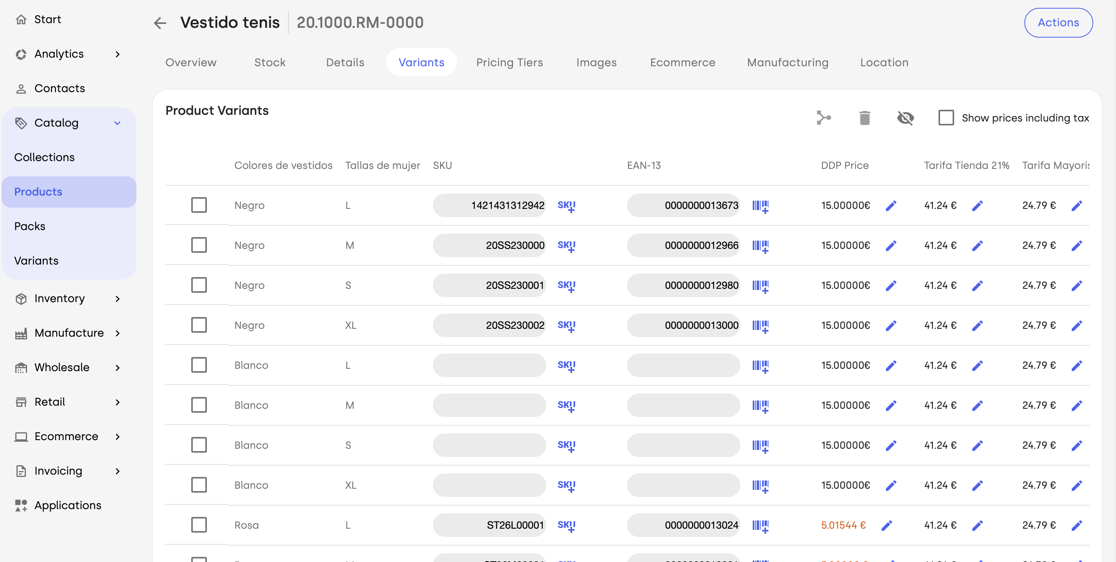This screenshot has width=1116, height=562.
Task: Switch to the Stock tab
Action: click(270, 62)
